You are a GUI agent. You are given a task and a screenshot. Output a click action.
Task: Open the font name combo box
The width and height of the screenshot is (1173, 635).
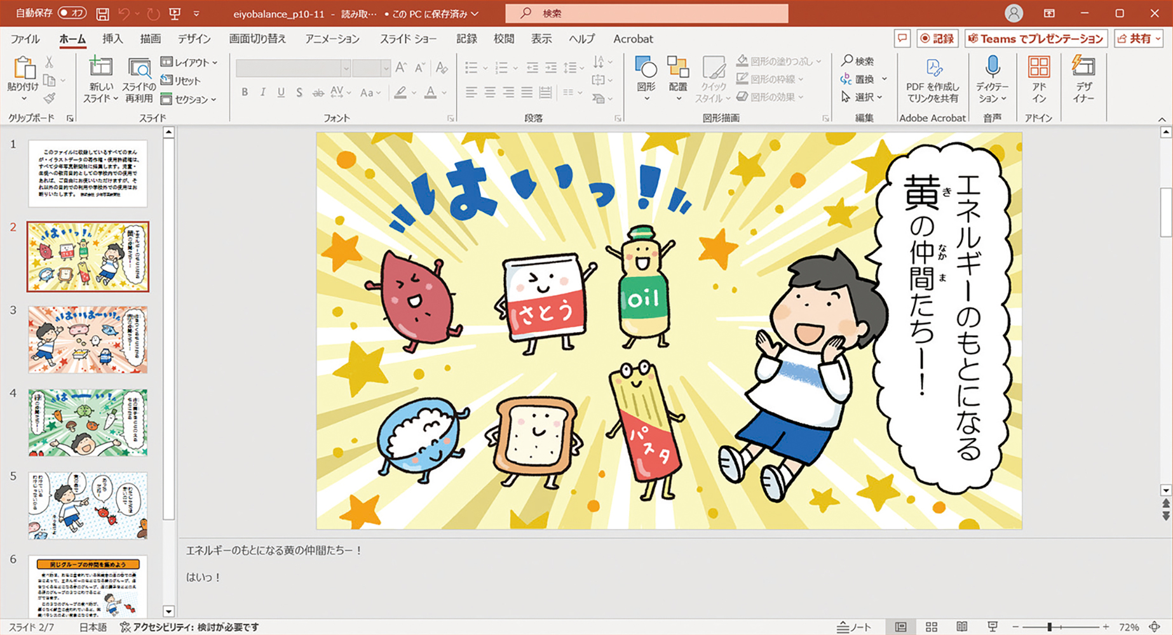293,67
